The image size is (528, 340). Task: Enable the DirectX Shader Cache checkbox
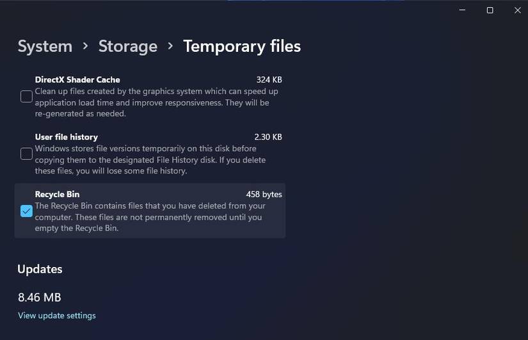tap(26, 97)
